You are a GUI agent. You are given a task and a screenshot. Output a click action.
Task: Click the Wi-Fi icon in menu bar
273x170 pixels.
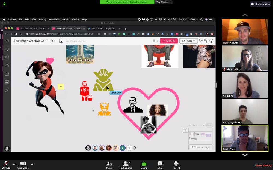(x=160, y=19)
